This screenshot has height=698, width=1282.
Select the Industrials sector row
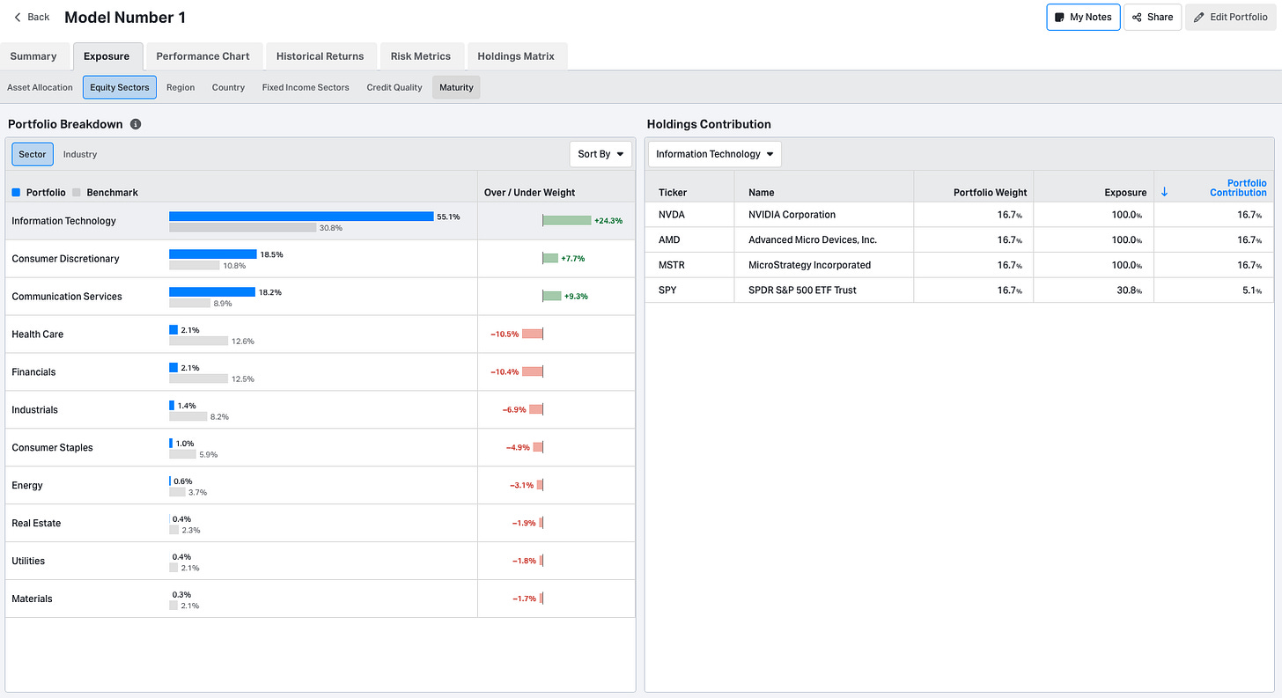320,410
